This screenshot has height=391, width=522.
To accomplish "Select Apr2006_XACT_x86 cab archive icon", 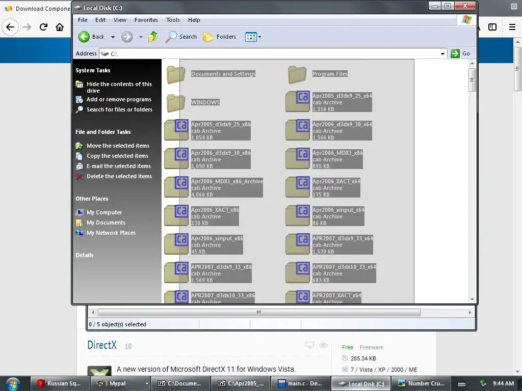I will pyautogui.click(x=176, y=216).
